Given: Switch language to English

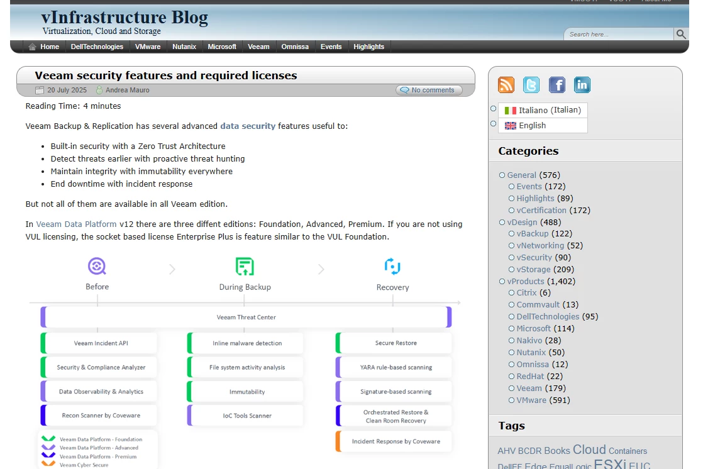Looking at the screenshot, I should point(543,126).
